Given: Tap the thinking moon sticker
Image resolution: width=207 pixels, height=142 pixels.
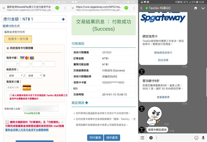Looking at the screenshot, I should pos(154,116).
